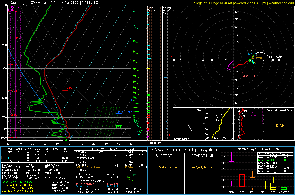Select the MU parcel row
295x195 pixels.
tap(37, 160)
